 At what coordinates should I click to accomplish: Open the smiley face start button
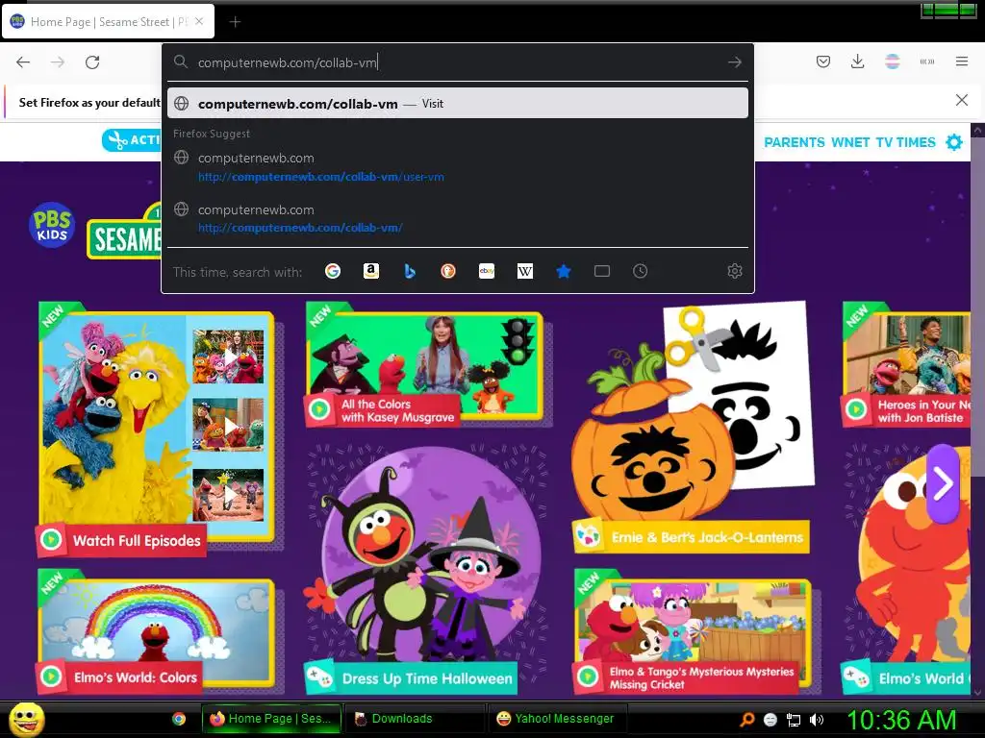click(27, 719)
